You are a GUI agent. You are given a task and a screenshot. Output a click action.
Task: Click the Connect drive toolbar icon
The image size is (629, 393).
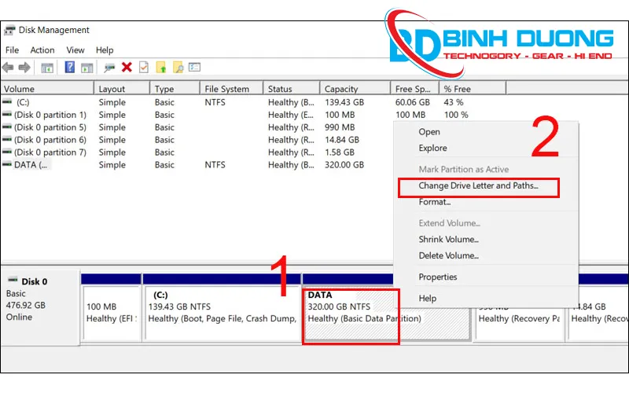(109, 68)
